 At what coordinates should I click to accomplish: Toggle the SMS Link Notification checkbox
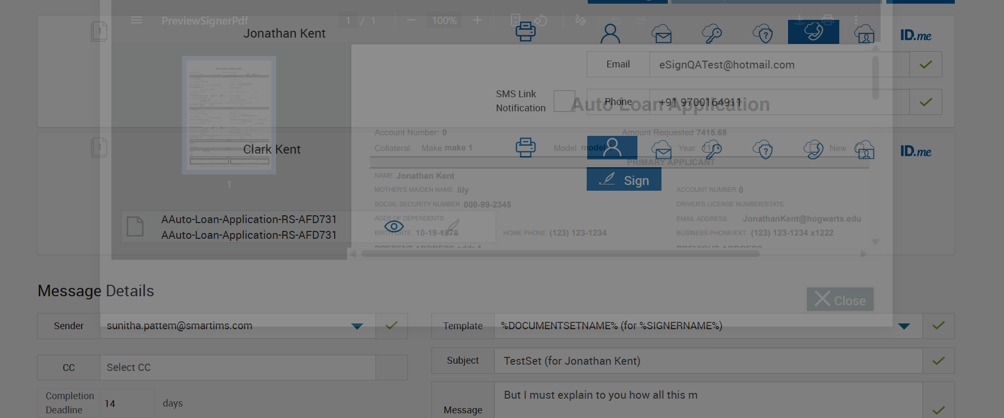point(564,101)
